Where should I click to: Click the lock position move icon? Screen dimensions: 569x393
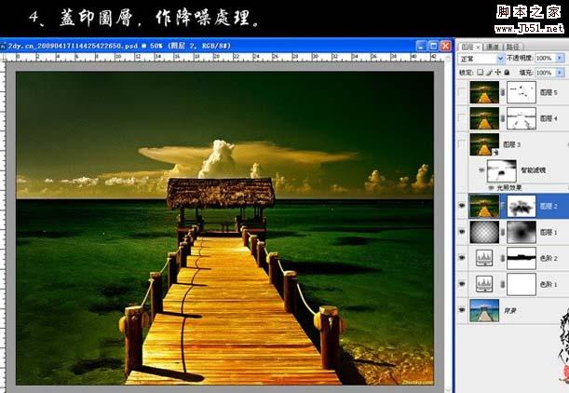coord(497,73)
